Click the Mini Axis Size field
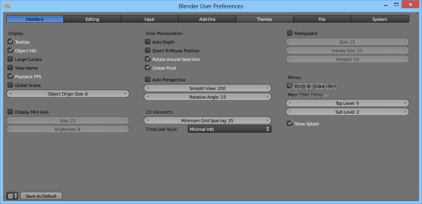The width and height of the screenshot is (422, 204). tap(68, 121)
